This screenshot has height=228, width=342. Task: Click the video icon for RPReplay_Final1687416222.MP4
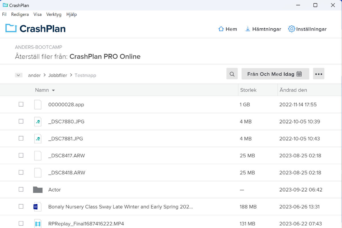click(x=37, y=223)
